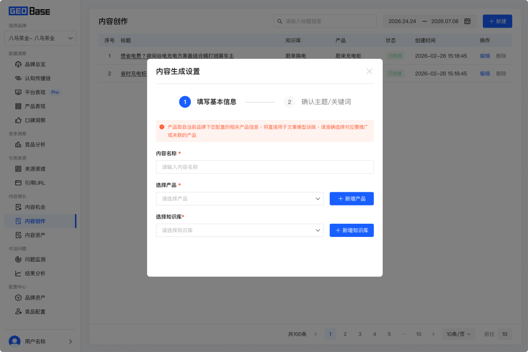
Task: Open 竞品分析 menu item
Action: pos(40,144)
